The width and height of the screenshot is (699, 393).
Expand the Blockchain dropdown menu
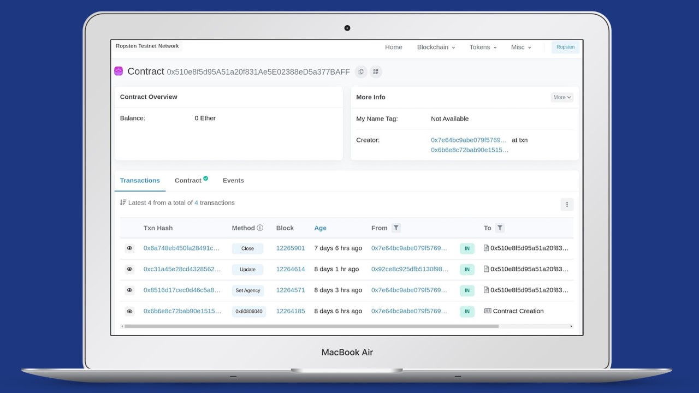point(436,47)
